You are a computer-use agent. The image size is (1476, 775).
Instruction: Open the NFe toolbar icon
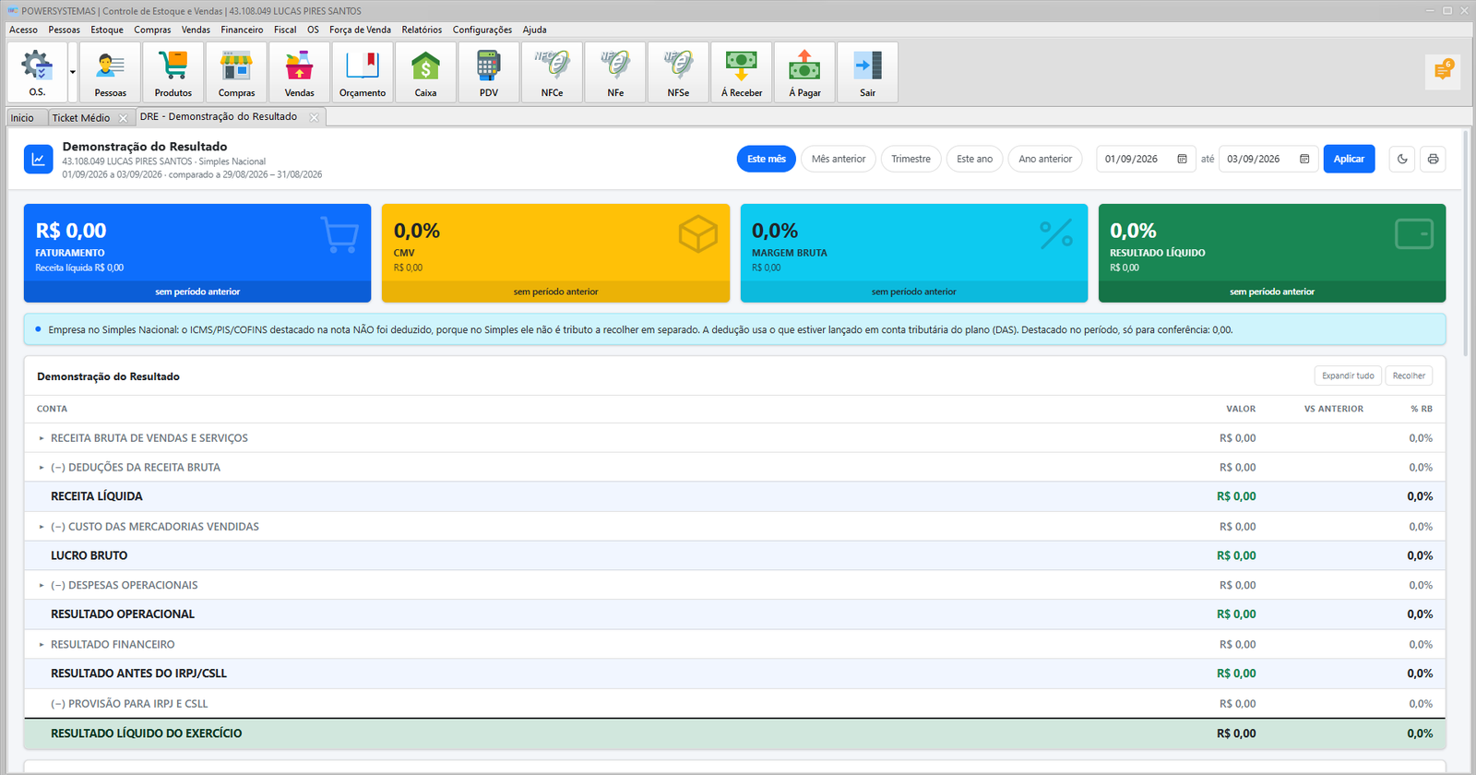pyautogui.click(x=615, y=72)
